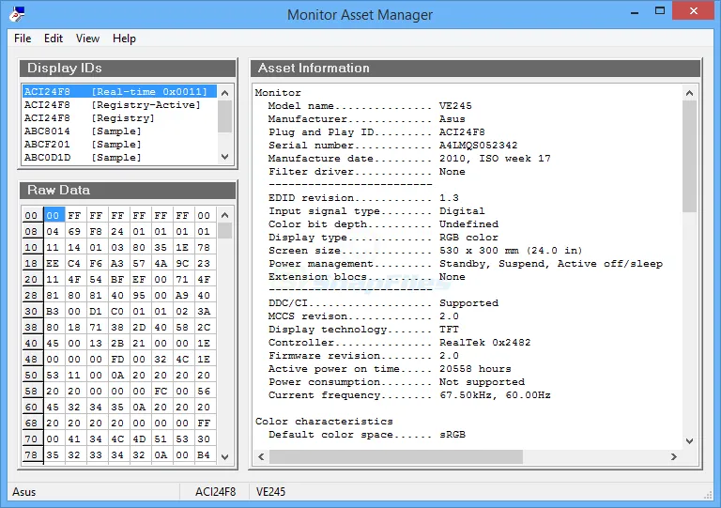Viewport: 721px width, 508px height.
Task: Maximize the Monitor Asset Manager window
Action: pos(660,11)
